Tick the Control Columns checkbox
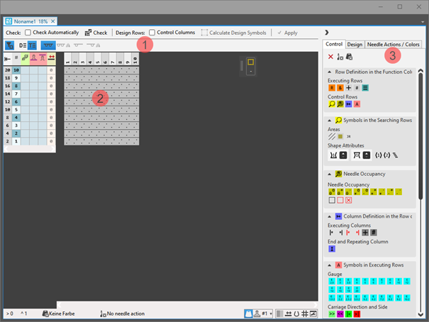429x322 pixels. (x=152, y=33)
